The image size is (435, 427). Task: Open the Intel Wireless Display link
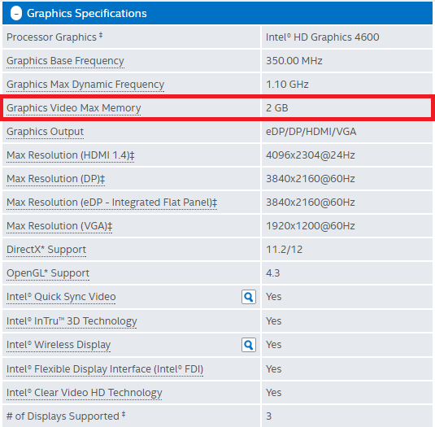(59, 345)
